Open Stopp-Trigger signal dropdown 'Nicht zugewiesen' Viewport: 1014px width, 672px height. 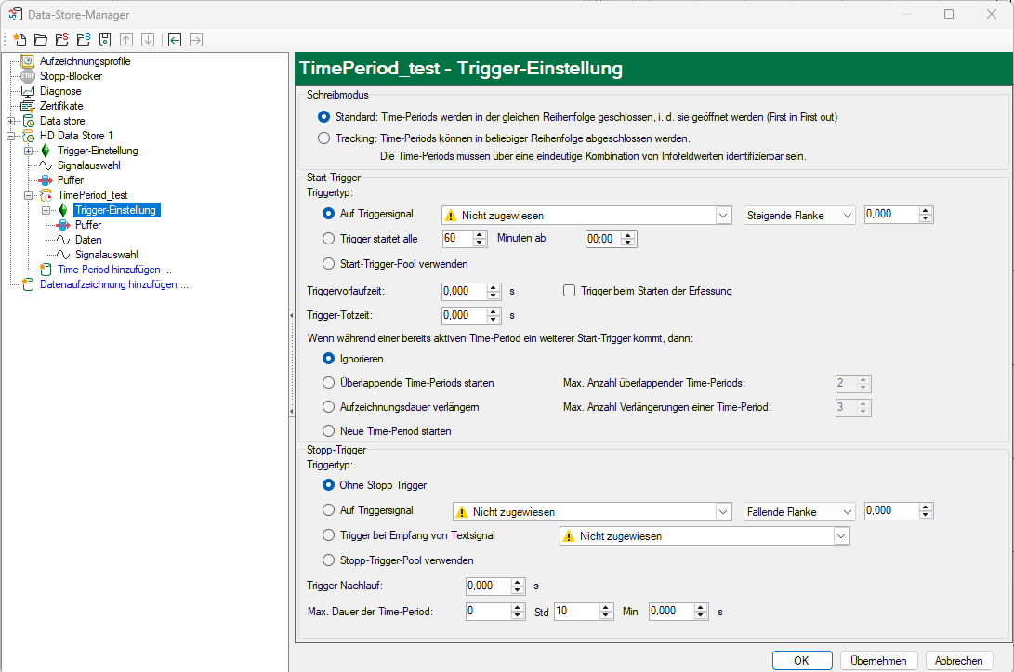592,511
